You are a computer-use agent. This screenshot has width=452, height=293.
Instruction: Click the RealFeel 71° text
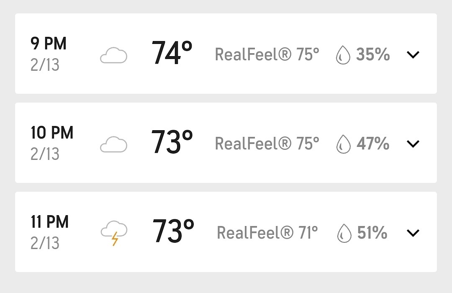(x=267, y=233)
